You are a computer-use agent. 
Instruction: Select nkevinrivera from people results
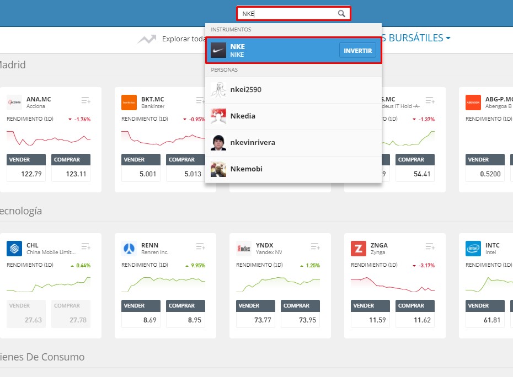click(x=293, y=143)
